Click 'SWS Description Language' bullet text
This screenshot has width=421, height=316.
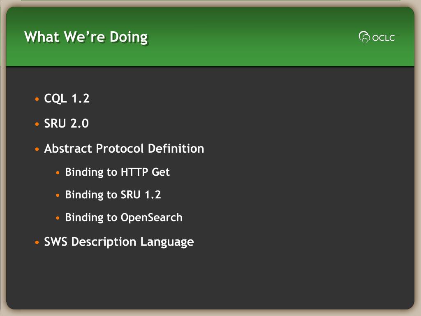point(119,242)
